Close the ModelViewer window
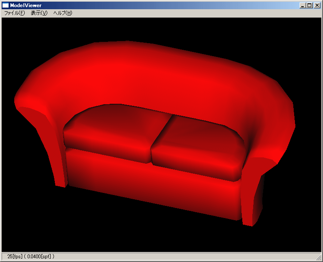This screenshot has width=323, height=262. tap(317, 5)
